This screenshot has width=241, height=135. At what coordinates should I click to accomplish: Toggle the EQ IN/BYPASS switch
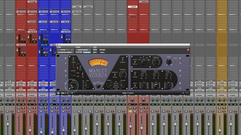tap(135, 75)
